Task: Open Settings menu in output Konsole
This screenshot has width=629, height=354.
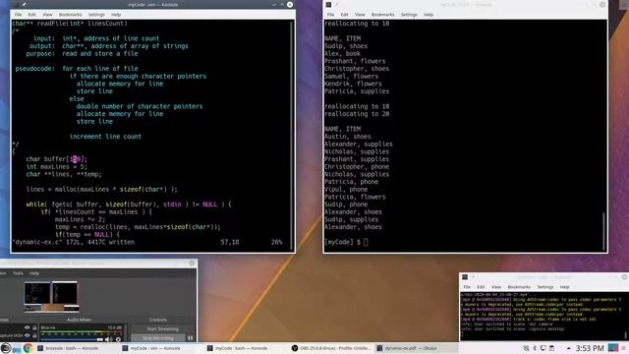Action: 409,15
